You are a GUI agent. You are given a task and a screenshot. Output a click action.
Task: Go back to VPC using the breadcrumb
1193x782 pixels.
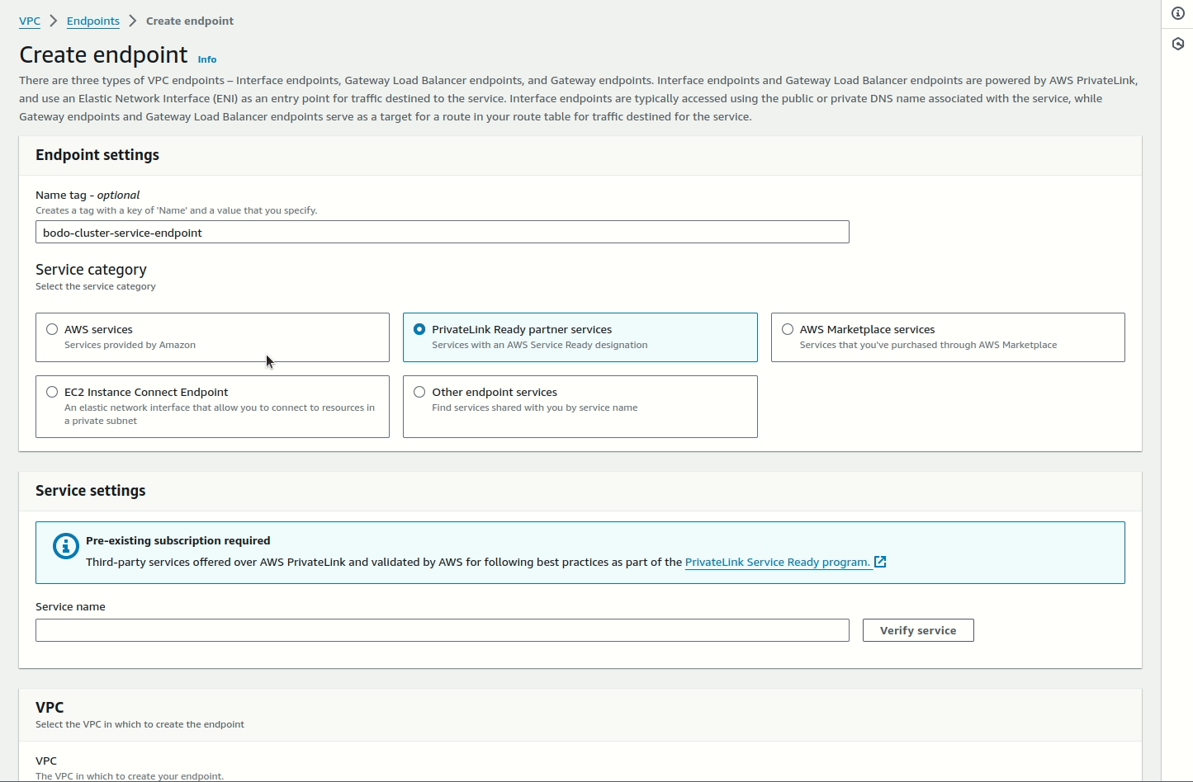(29, 21)
